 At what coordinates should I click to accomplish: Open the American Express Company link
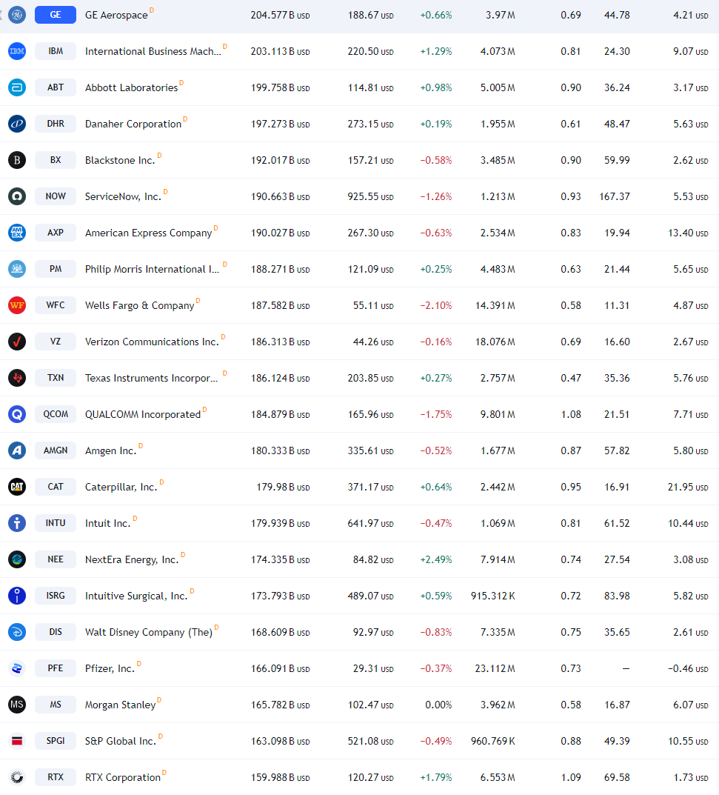click(148, 233)
